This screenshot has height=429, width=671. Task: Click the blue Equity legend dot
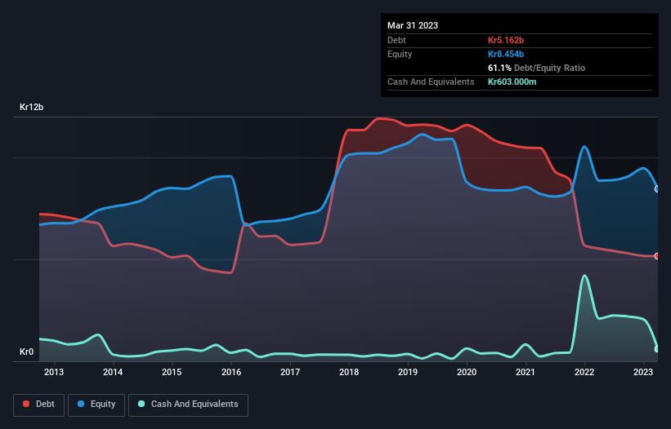(81, 404)
